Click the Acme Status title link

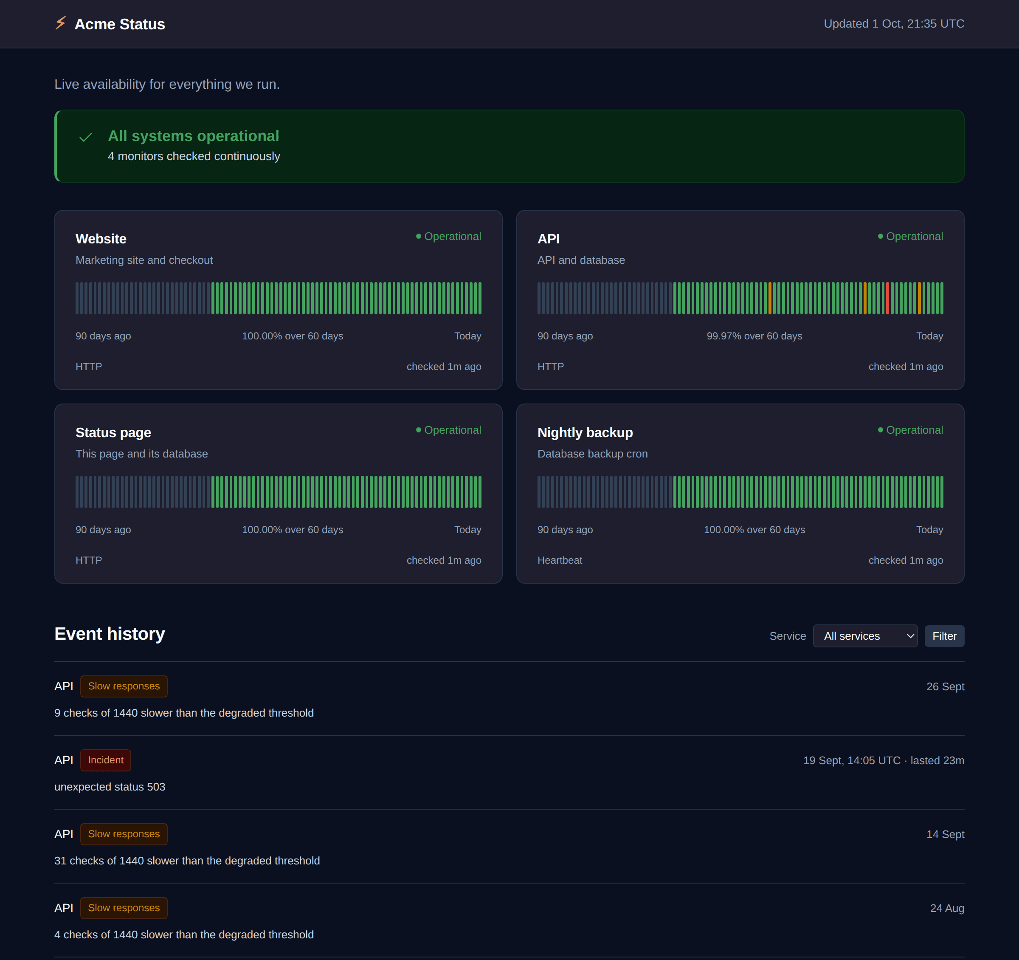click(120, 24)
